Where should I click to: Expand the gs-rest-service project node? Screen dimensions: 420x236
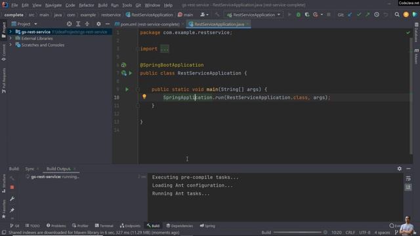click(x=10, y=32)
